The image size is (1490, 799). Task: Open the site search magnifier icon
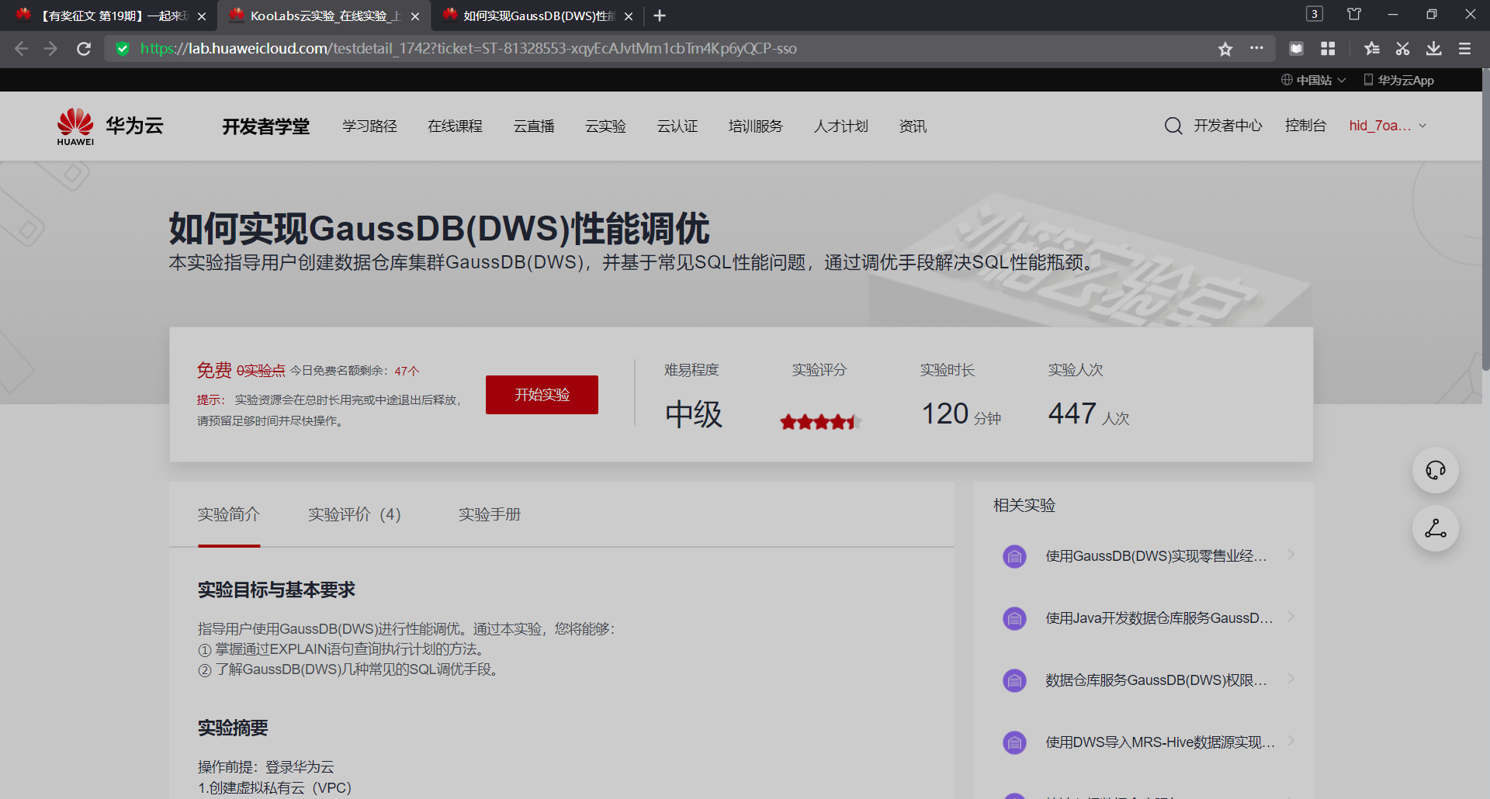tap(1173, 126)
